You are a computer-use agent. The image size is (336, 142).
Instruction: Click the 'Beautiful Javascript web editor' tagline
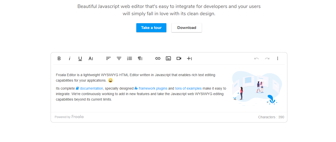pyautogui.click(x=169, y=10)
